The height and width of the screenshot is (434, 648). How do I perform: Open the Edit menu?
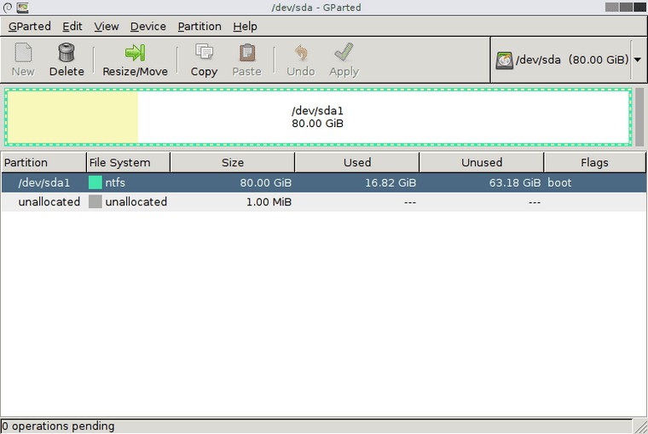tap(72, 26)
